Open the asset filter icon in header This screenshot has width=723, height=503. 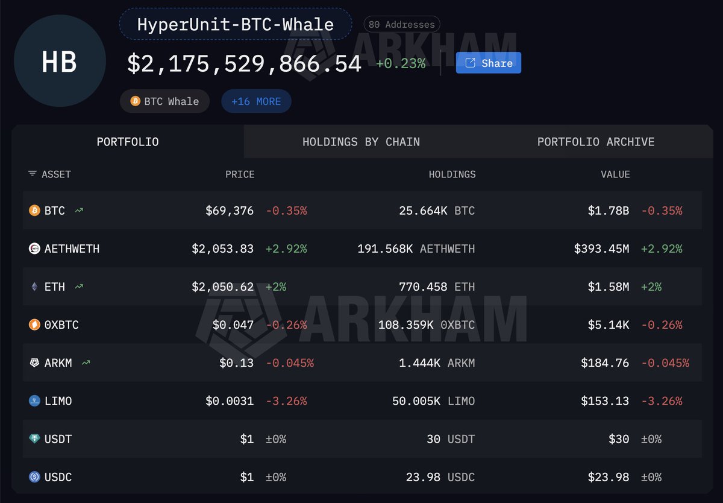pos(32,174)
